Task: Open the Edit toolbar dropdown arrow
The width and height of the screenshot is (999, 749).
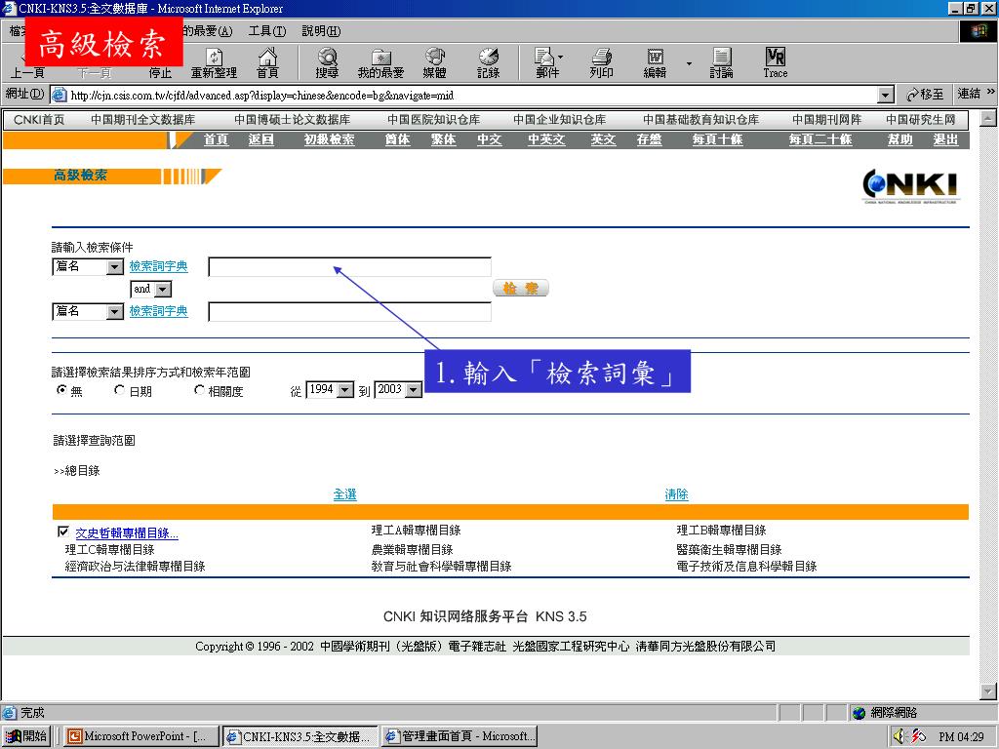Action: click(x=689, y=63)
